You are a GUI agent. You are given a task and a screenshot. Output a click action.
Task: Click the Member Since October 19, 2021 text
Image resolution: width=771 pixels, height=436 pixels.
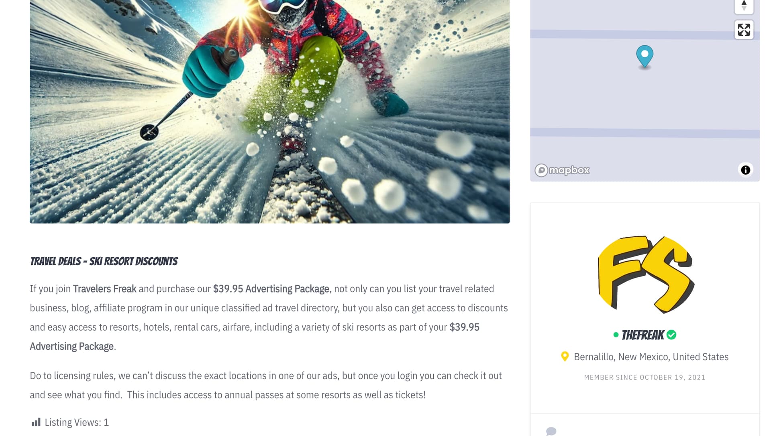[x=645, y=377]
